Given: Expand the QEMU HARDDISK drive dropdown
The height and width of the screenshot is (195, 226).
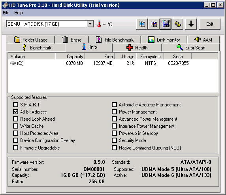Looking at the screenshot, I should (x=90, y=24).
